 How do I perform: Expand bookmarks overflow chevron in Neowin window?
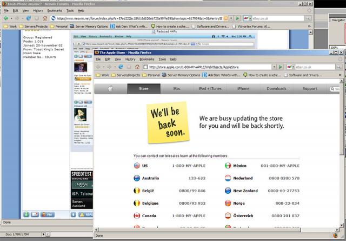(309, 27)
